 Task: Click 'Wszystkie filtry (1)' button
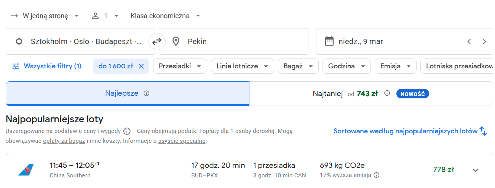pyautogui.click(x=47, y=66)
